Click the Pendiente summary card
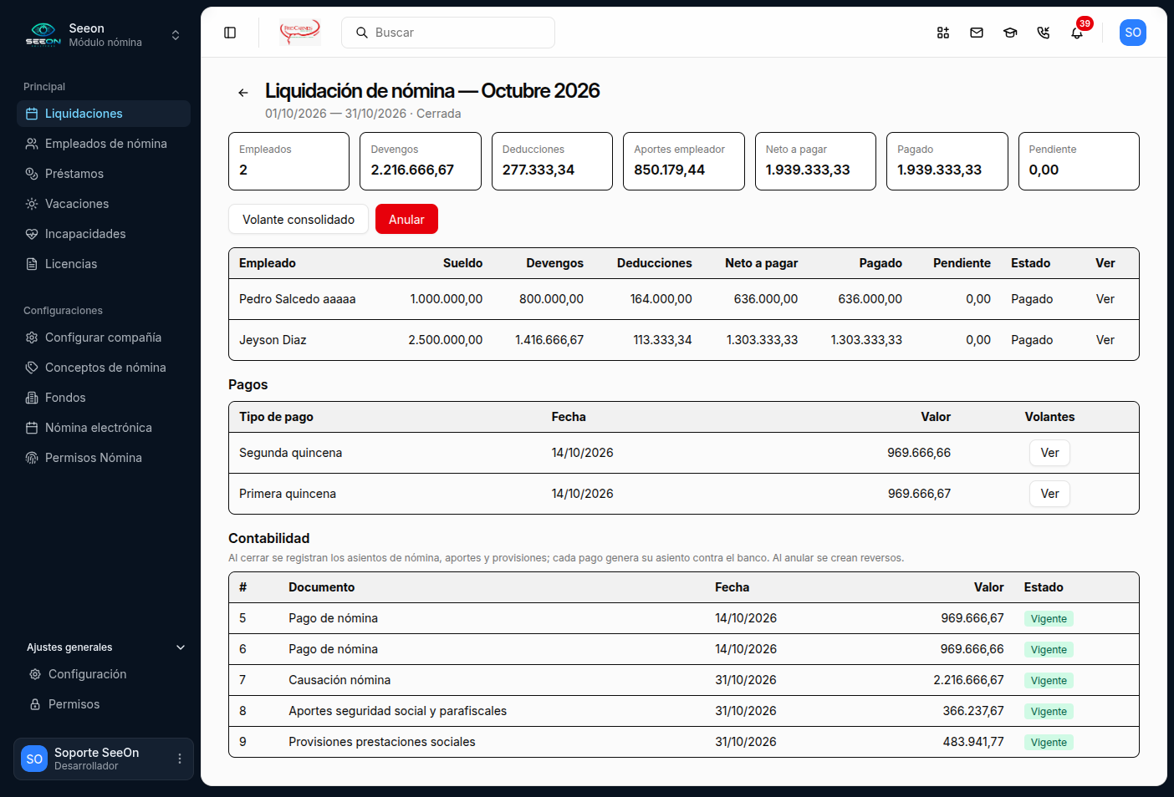This screenshot has width=1174, height=797. [x=1079, y=161]
